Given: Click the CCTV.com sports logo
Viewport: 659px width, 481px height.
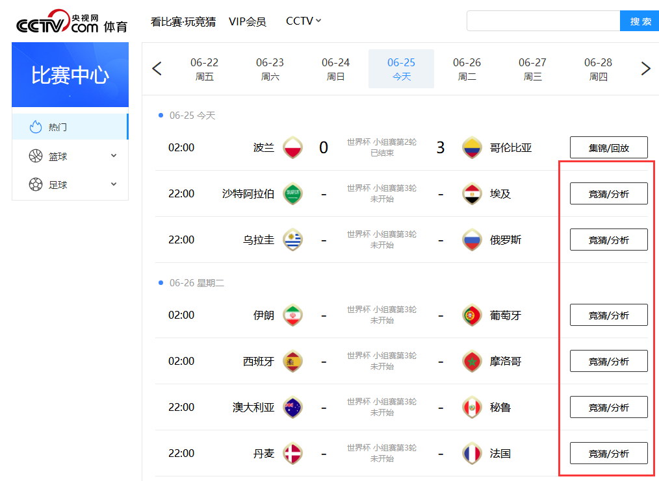Looking at the screenshot, I should [x=71, y=22].
